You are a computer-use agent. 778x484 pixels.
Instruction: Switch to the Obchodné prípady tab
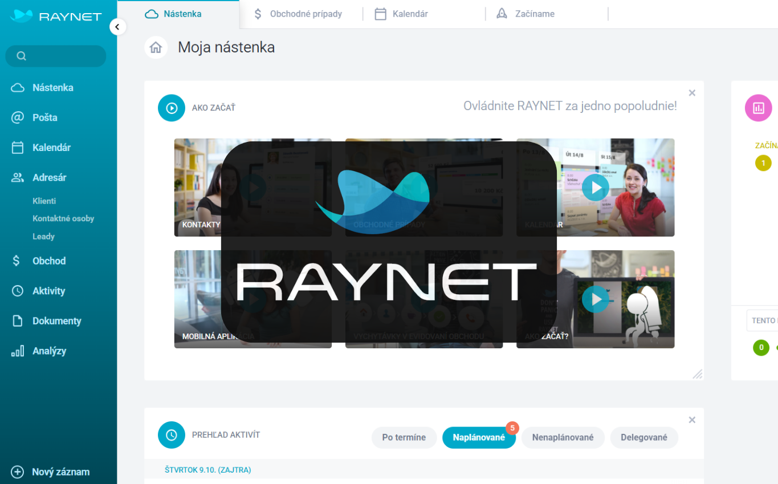300,14
